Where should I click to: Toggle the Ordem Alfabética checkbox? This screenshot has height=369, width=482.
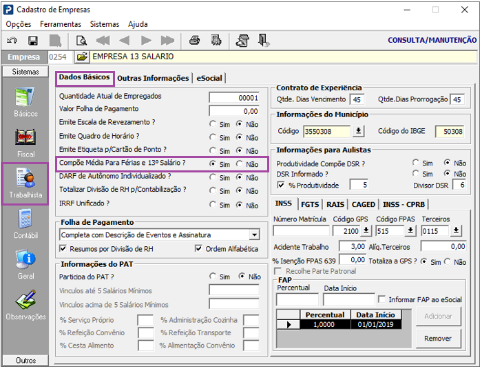point(199,249)
